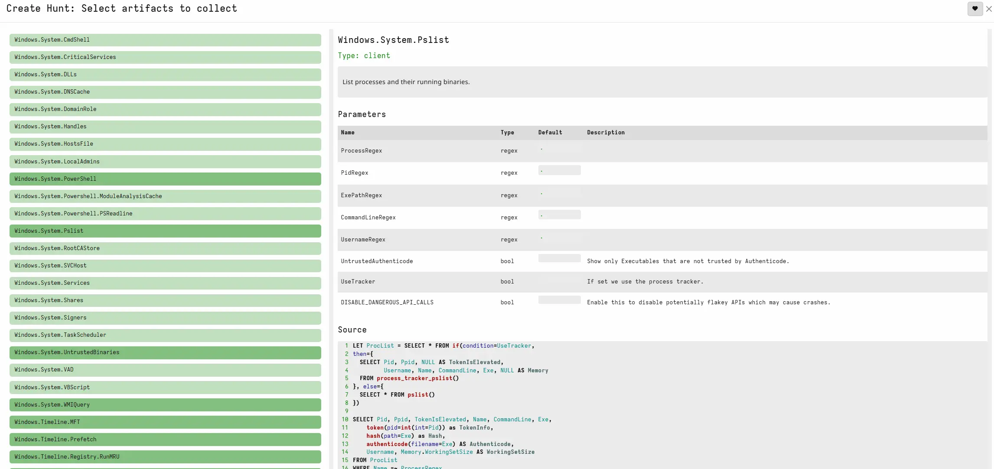Click Windows.System.VBScript in artifact list
This screenshot has width=994, height=469.
(x=165, y=387)
